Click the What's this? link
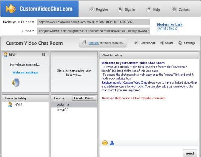Screen dimensions: 201x157 point(167,28)
